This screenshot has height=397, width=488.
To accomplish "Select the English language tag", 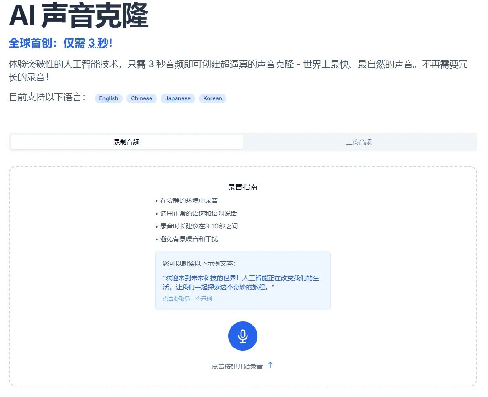I will pyautogui.click(x=108, y=98).
